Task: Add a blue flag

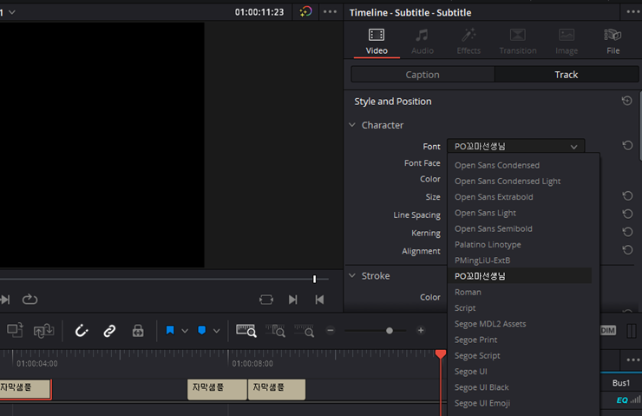Action: [170, 330]
